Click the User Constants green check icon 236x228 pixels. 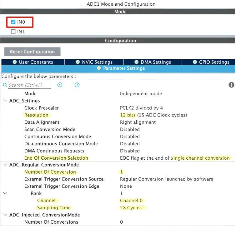[15, 62]
